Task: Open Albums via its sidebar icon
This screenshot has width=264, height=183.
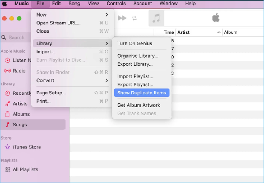Action: [x=7, y=114]
